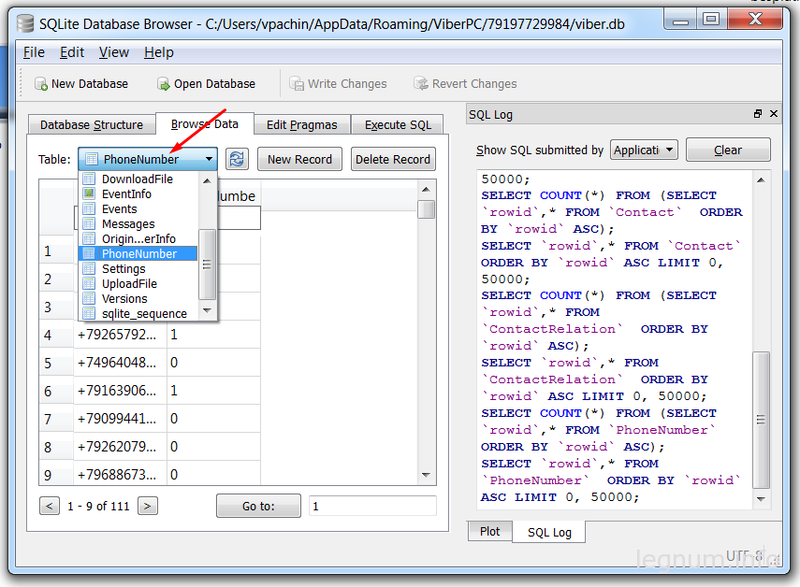Click the SQL Log scrollbar thumb
Viewport: 800px width, 587px height.
click(x=761, y=420)
